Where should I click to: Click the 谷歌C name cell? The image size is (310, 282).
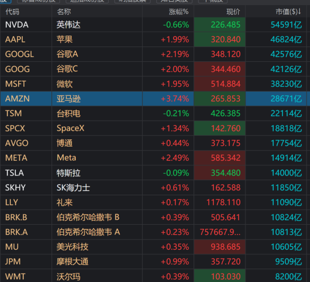(67, 69)
